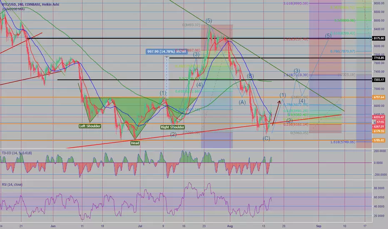
Task: Click the 0(8493.37) Fibonacci label
Action: coord(191,25)
